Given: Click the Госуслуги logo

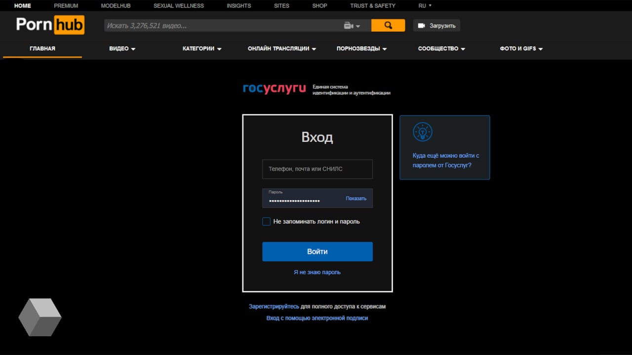Looking at the screenshot, I should point(275,89).
